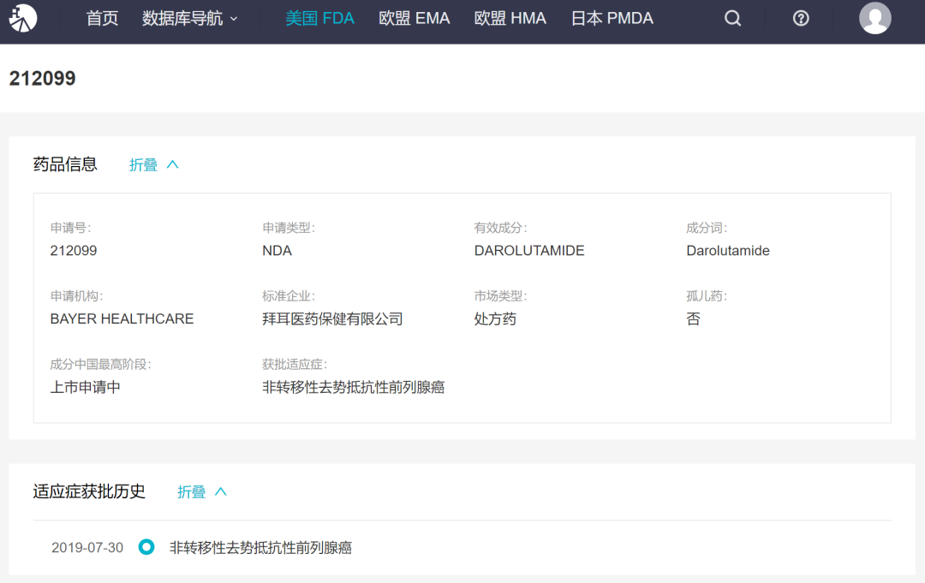Image resolution: width=925 pixels, height=583 pixels.
Task: Click 处方药 market type value
Action: point(495,319)
